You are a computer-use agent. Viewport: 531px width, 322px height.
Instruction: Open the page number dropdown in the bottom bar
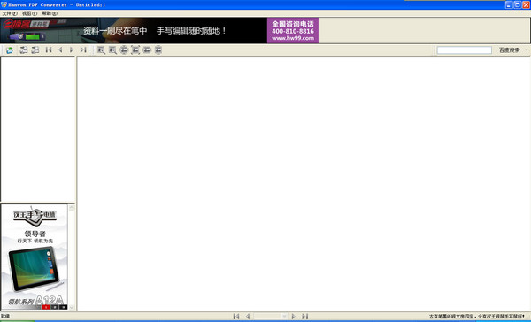tap(284, 316)
